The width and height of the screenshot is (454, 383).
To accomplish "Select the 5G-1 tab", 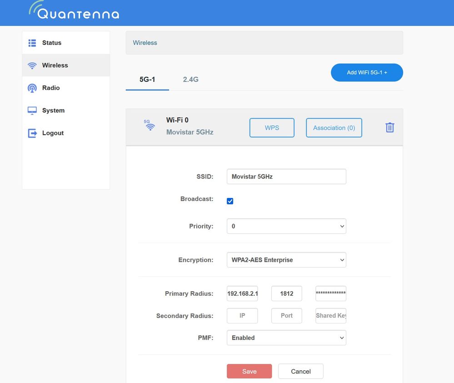I will click(147, 80).
